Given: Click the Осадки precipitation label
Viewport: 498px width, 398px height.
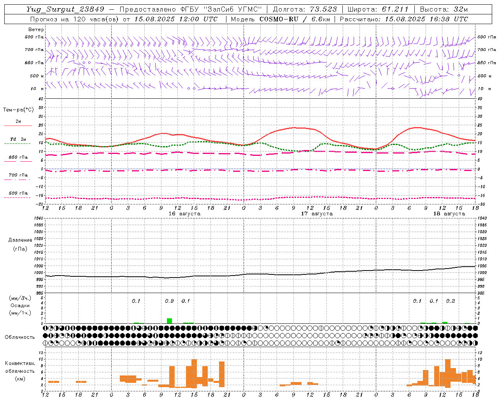Looking at the screenshot, I should point(20,305).
